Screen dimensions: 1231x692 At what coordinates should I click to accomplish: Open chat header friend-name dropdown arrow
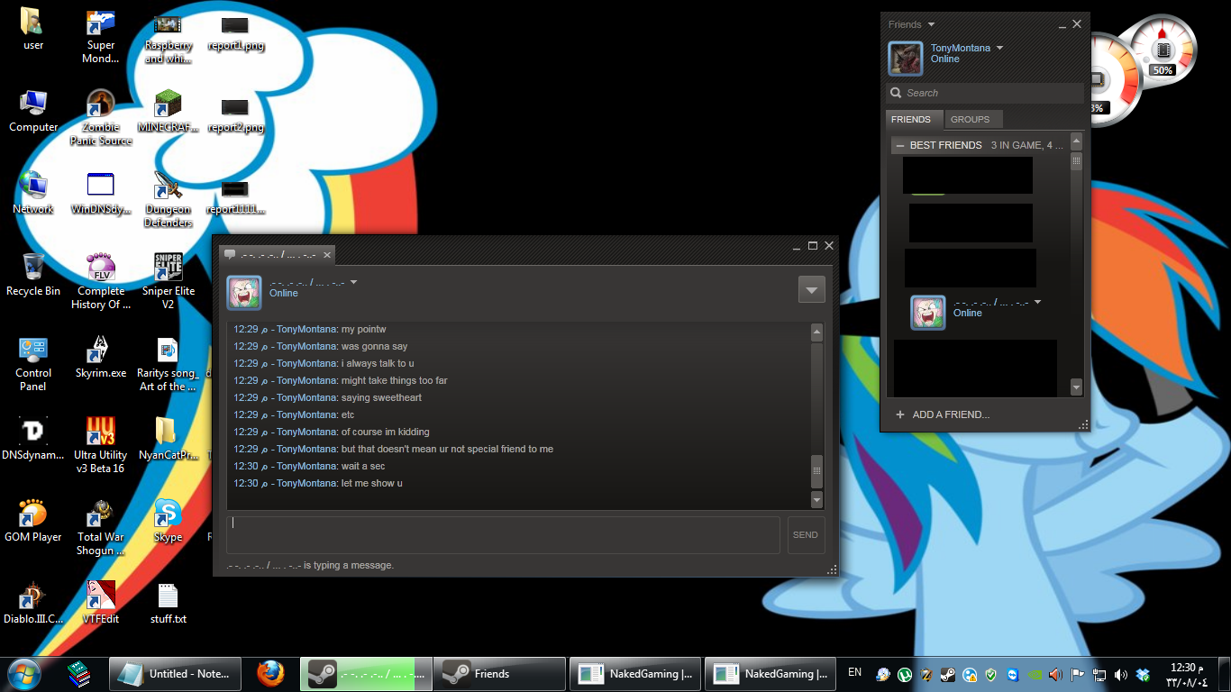353,282
